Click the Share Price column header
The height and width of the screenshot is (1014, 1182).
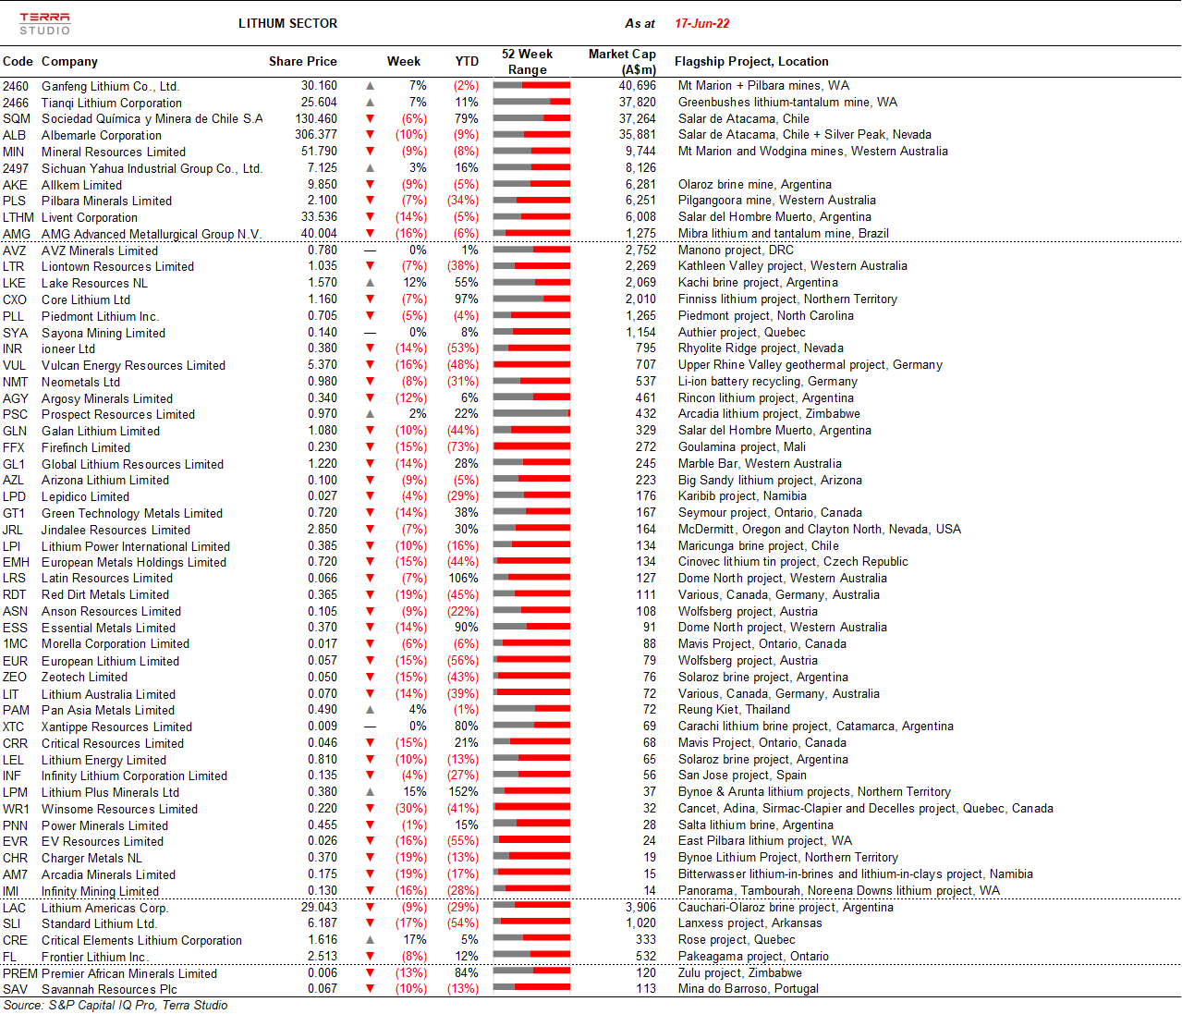click(303, 62)
